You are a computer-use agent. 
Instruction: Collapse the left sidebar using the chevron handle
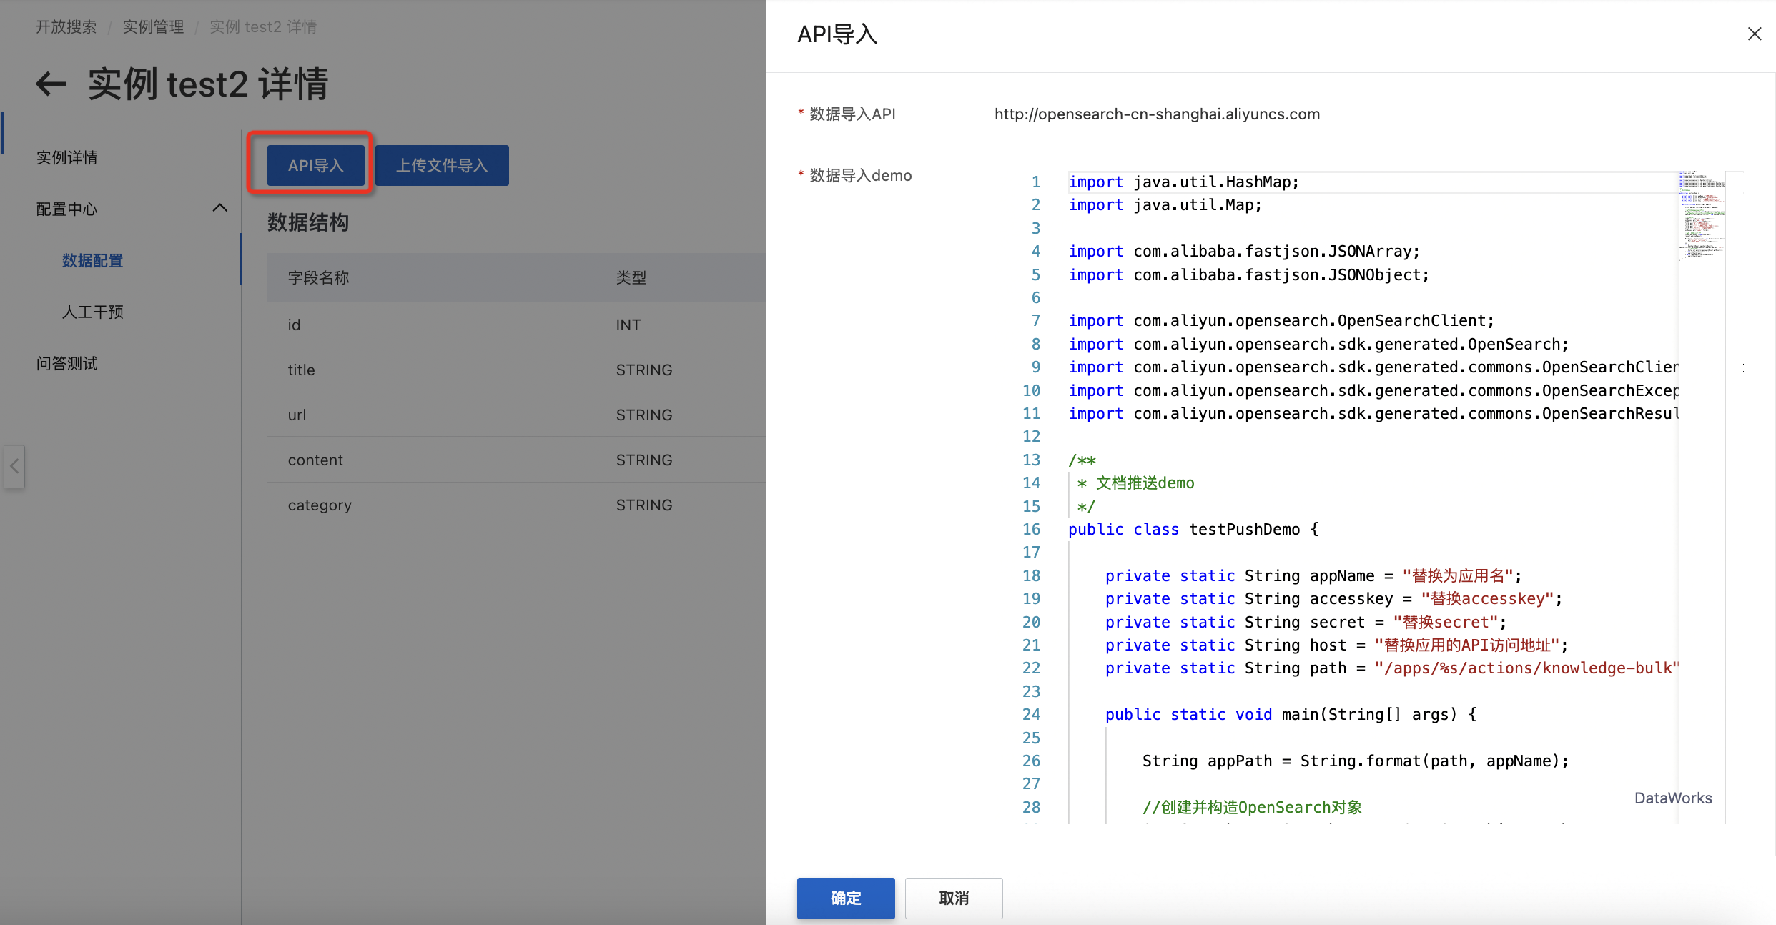[x=14, y=466]
